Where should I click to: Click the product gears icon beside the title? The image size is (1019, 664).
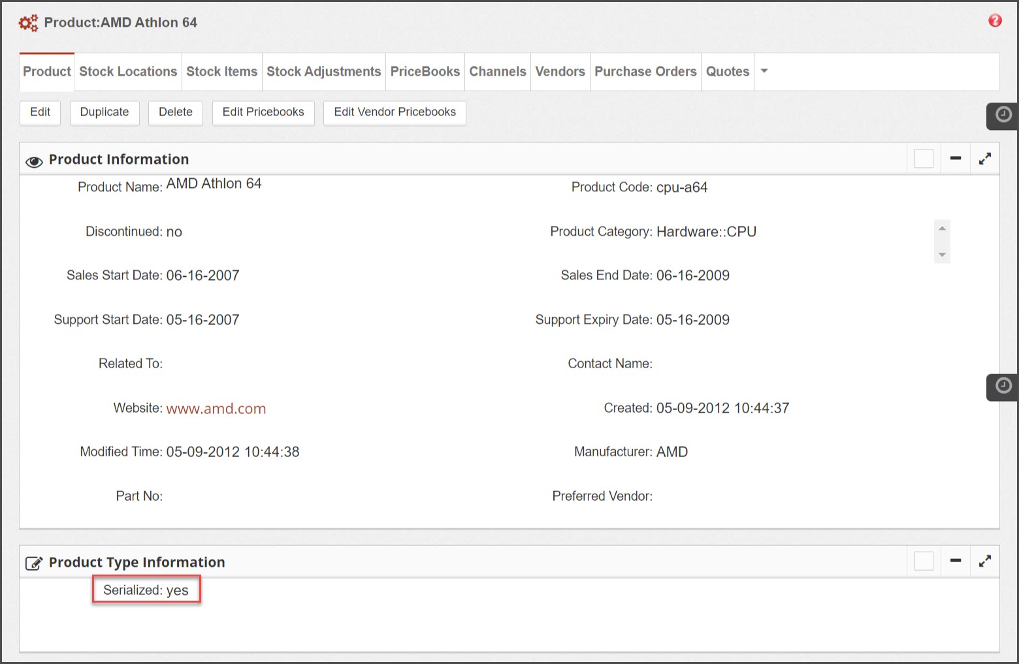tap(28, 23)
